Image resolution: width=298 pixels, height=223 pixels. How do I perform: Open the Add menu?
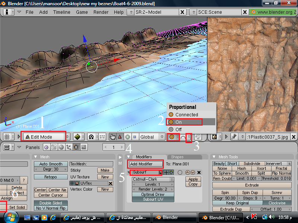43,12
